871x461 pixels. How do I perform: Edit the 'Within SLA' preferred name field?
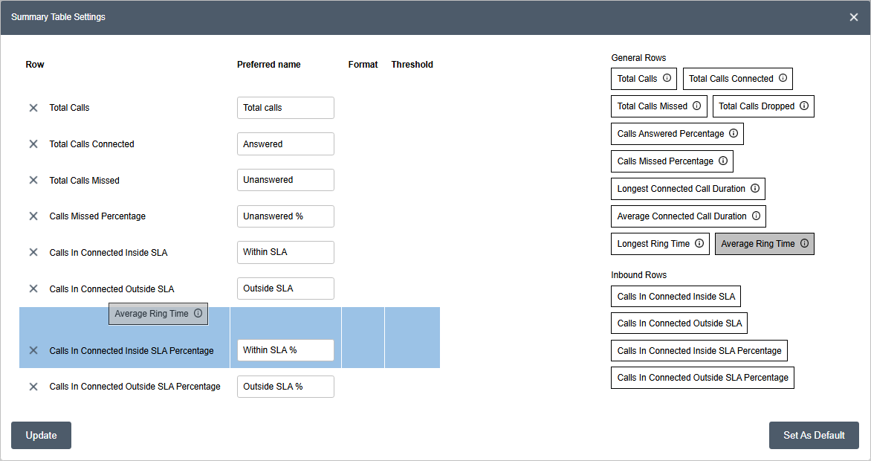click(285, 253)
